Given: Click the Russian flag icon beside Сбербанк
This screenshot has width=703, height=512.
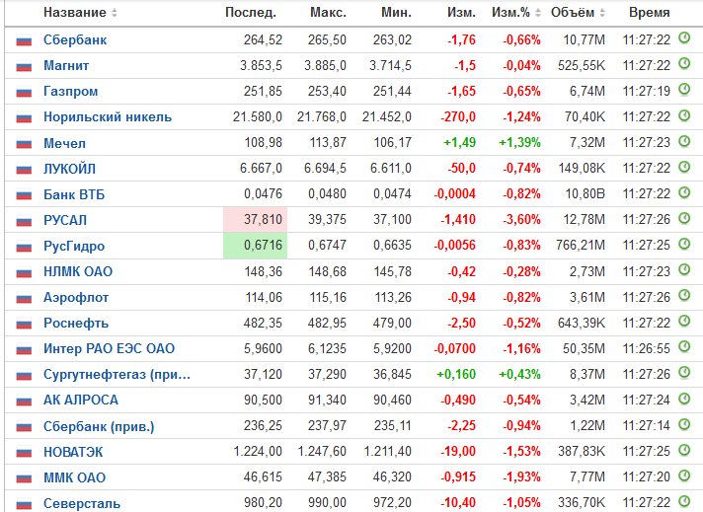Looking at the screenshot, I should (24, 41).
